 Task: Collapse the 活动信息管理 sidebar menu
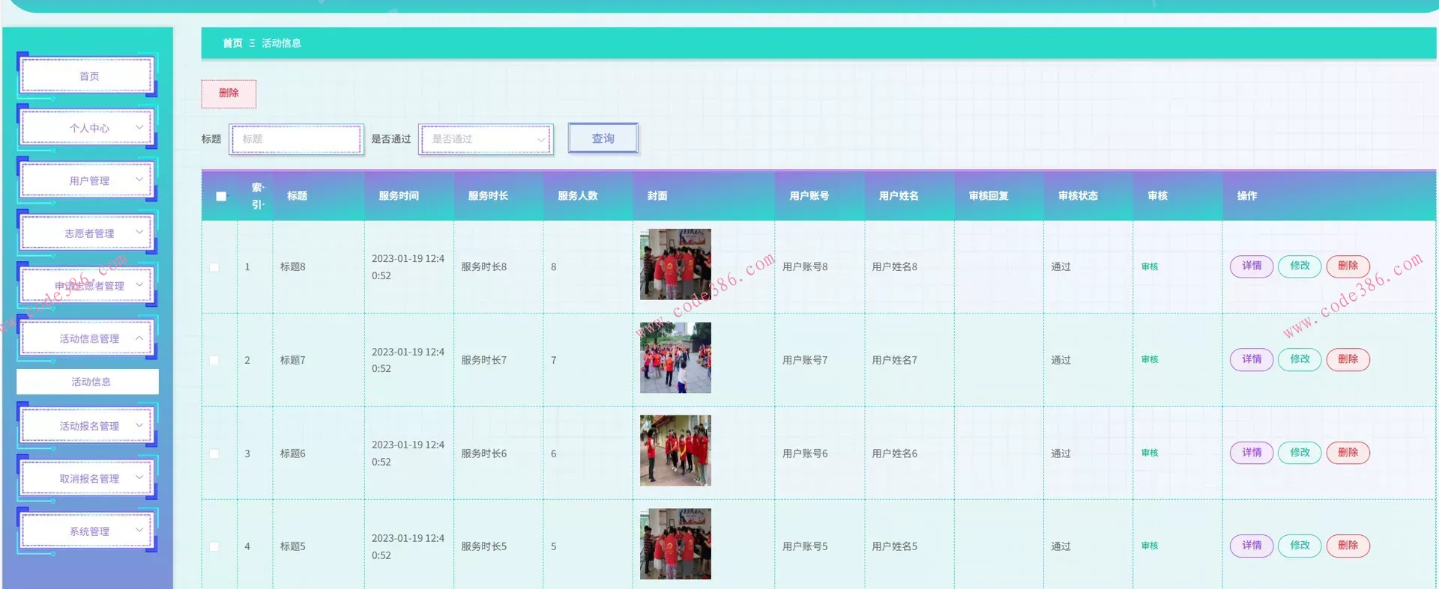point(88,338)
